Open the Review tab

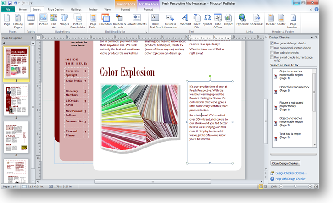(x=93, y=9)
